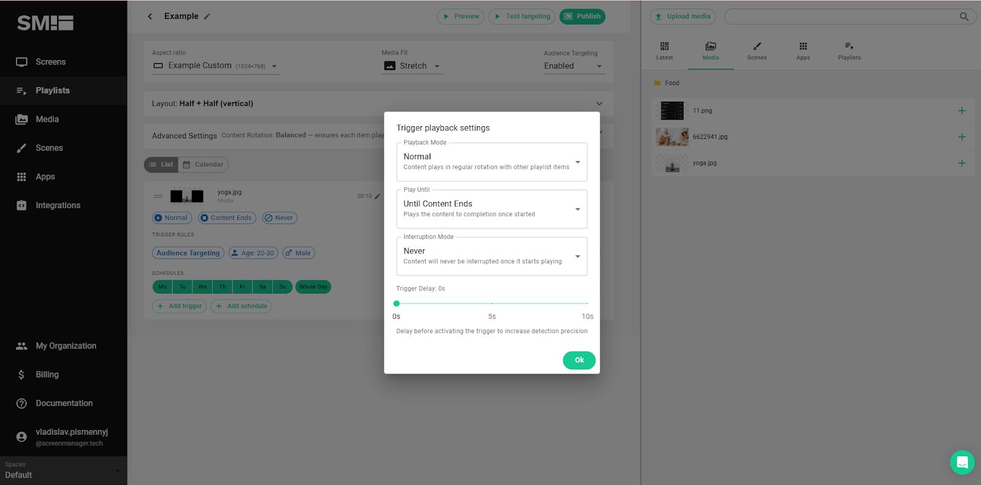Toggle Monday schedule day
The width and height of the screenshot is (981, 485).
click(x=162, y=287)
